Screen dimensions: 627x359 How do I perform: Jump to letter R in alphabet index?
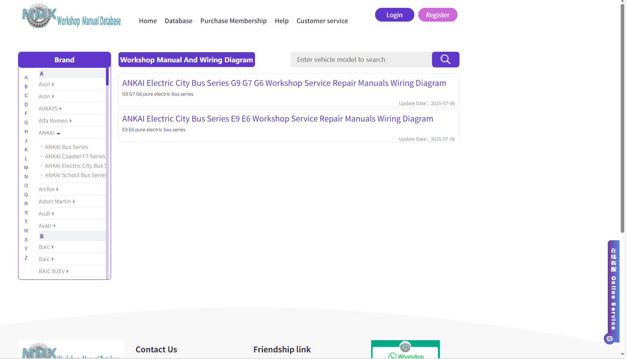[x=26, y=204]
